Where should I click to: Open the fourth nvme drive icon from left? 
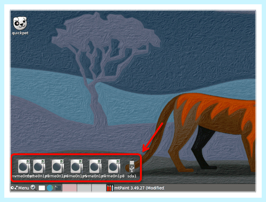pos(77,166)
